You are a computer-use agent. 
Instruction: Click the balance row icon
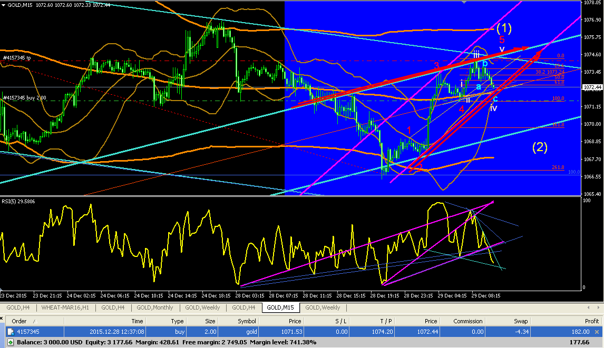tap(11, 342)
